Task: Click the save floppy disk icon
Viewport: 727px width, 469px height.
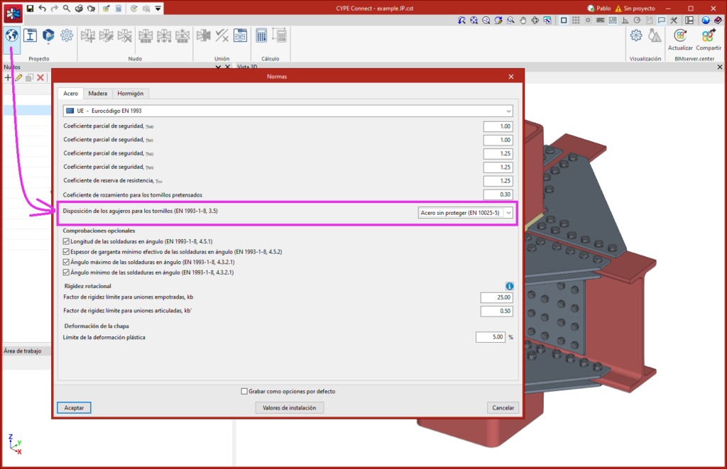Action: [x=30, y=8]
